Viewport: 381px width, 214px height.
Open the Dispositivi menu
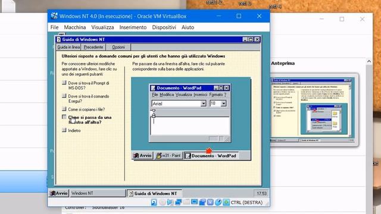(x=164, y=27)
